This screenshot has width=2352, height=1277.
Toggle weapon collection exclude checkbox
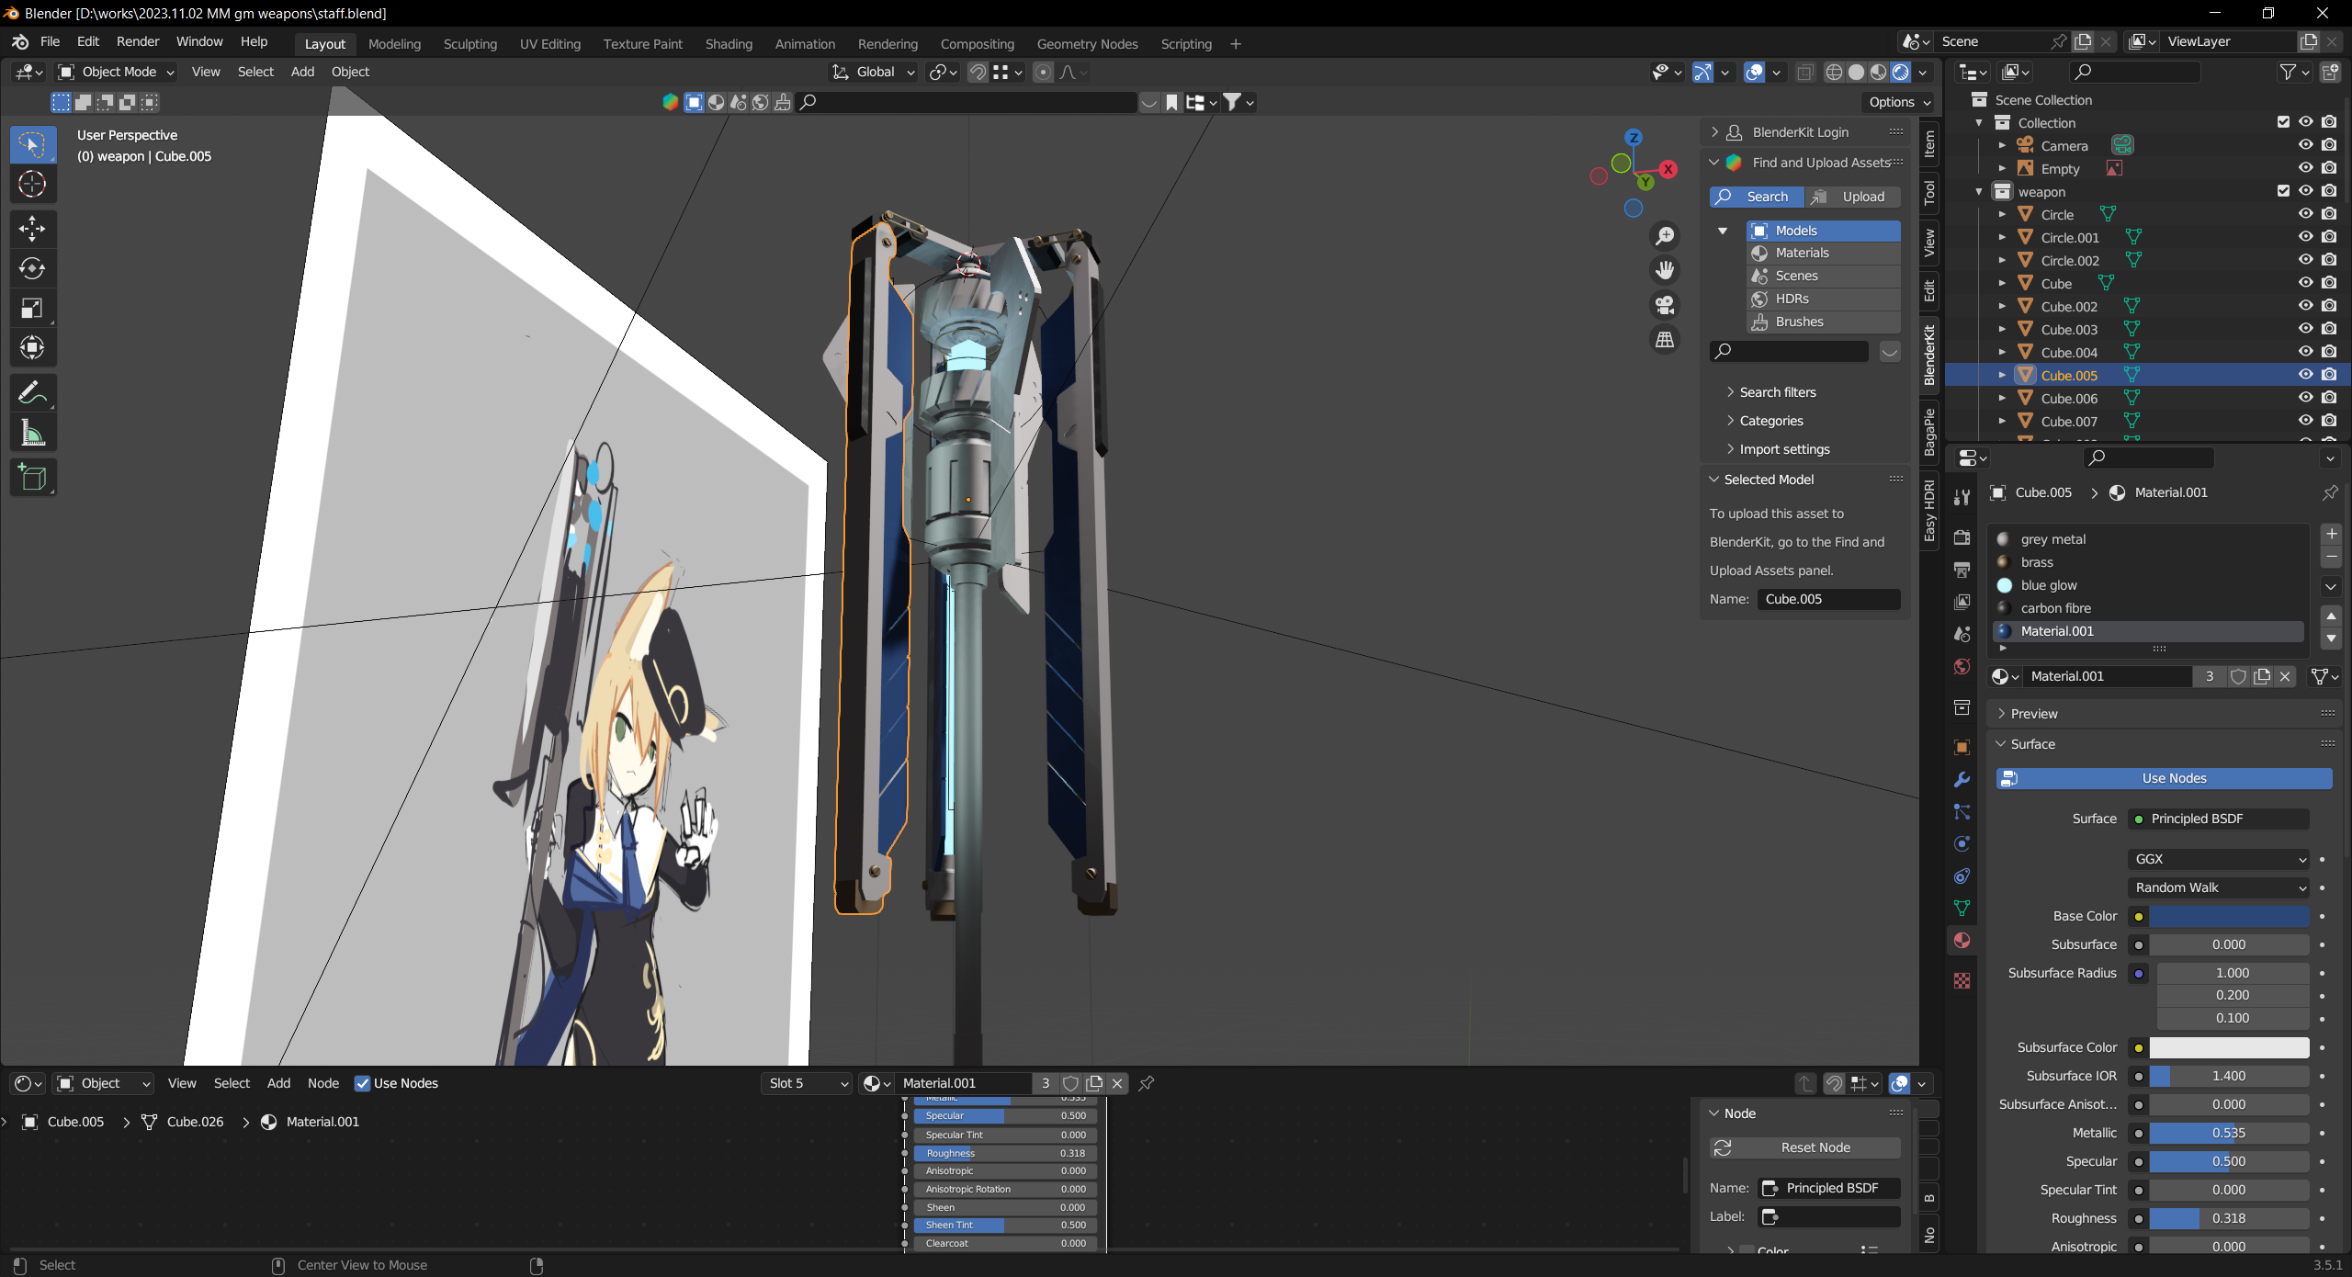pyautogui.click(x=2283, y=191)
